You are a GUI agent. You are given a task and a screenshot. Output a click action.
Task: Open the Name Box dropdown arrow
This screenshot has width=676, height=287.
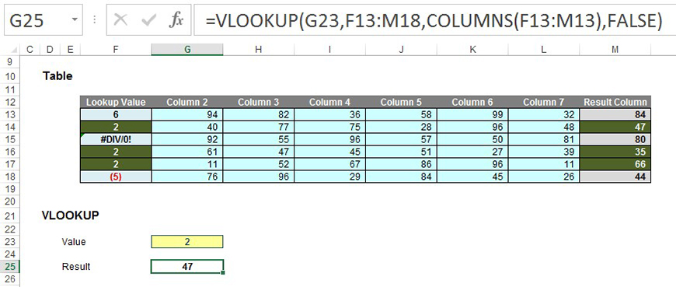click(75, 20)
